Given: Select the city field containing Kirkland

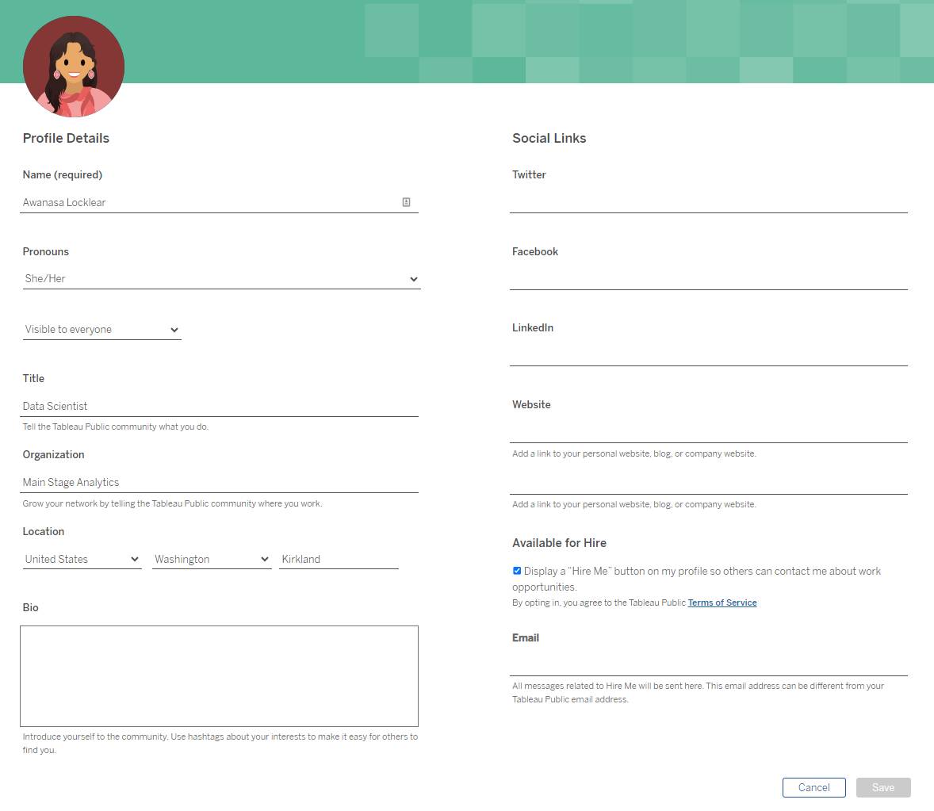Looking at the screenshot, I should [339, 558].
